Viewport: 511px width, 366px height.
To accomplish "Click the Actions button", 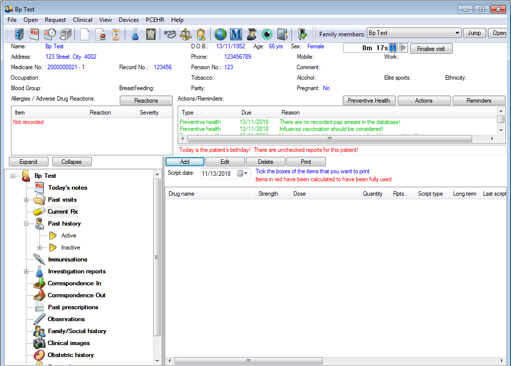I will pyautogui.click(x=424, y=101).
